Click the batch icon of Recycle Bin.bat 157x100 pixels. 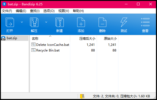(33, 50)
